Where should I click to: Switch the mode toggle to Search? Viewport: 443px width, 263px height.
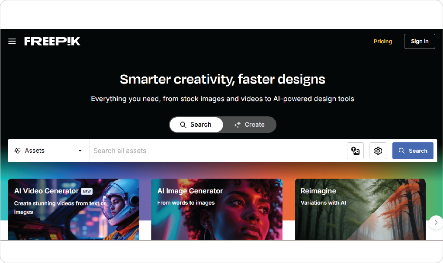click(196, 125)
